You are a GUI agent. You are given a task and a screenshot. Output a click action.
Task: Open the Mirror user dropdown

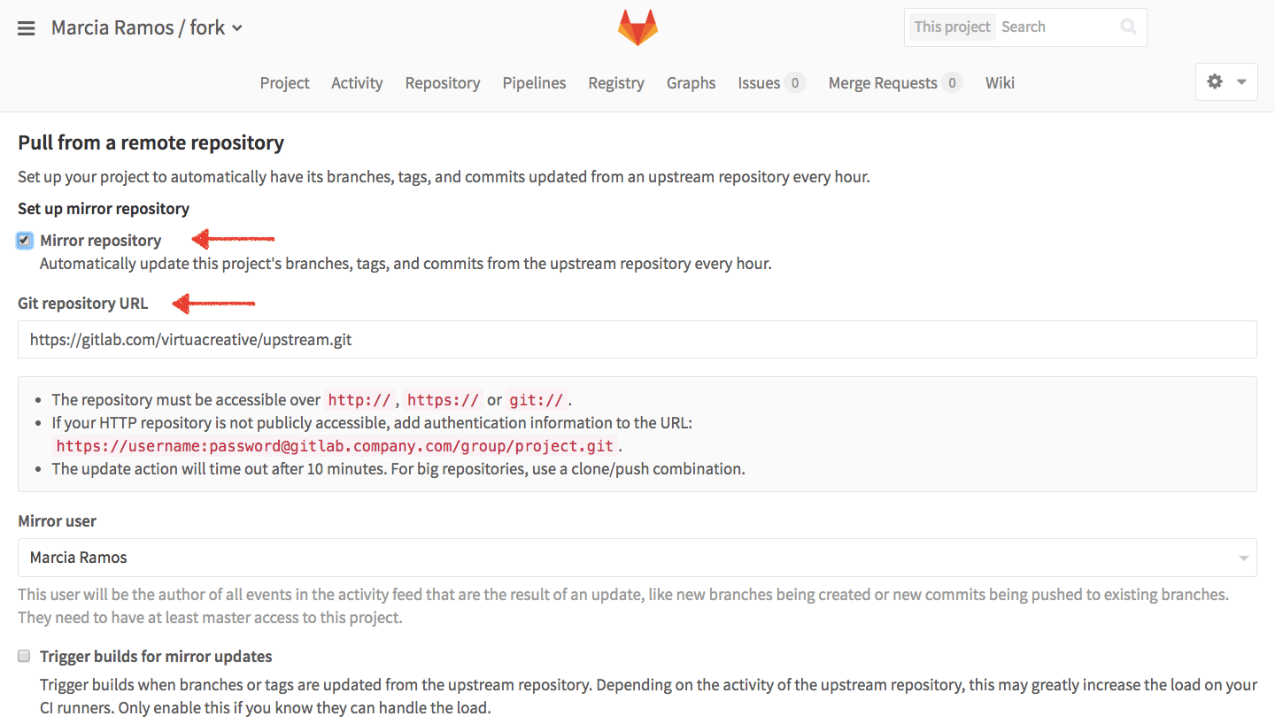(1244, 558)
